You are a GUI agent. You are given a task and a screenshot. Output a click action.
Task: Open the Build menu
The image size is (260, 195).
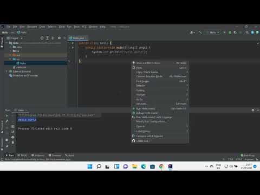point(62,27)
